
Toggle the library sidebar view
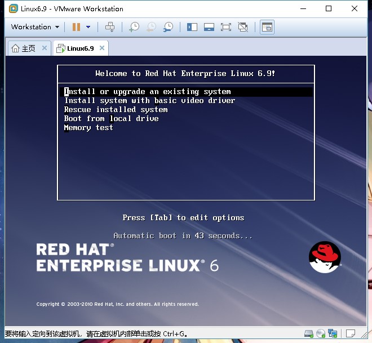point(192,27)
